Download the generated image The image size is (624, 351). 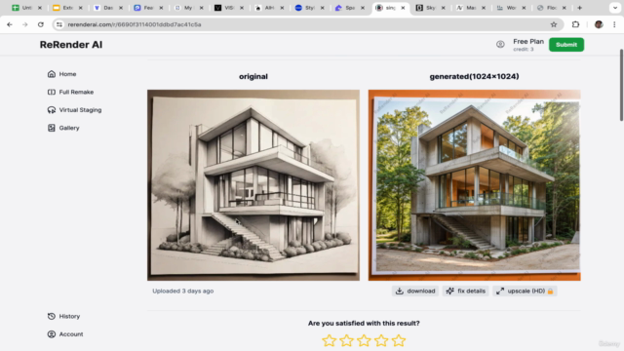pyautogui.click(x=415, y=291)
